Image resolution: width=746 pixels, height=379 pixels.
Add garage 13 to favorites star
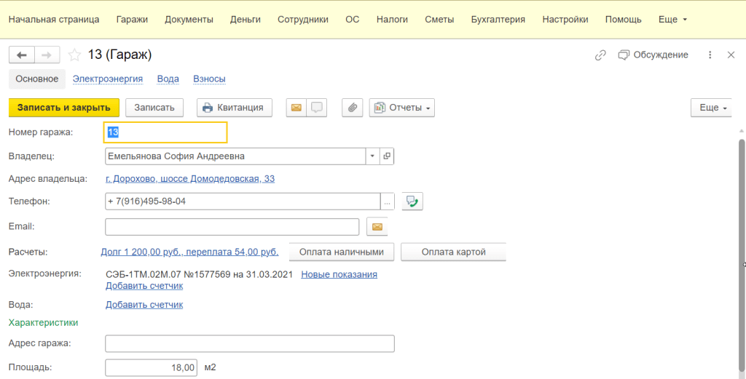(74, 55)
